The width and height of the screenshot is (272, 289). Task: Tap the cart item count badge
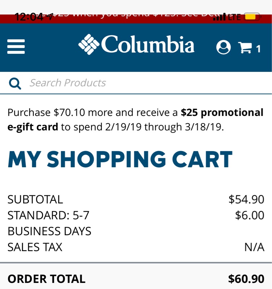coord(258,49)
